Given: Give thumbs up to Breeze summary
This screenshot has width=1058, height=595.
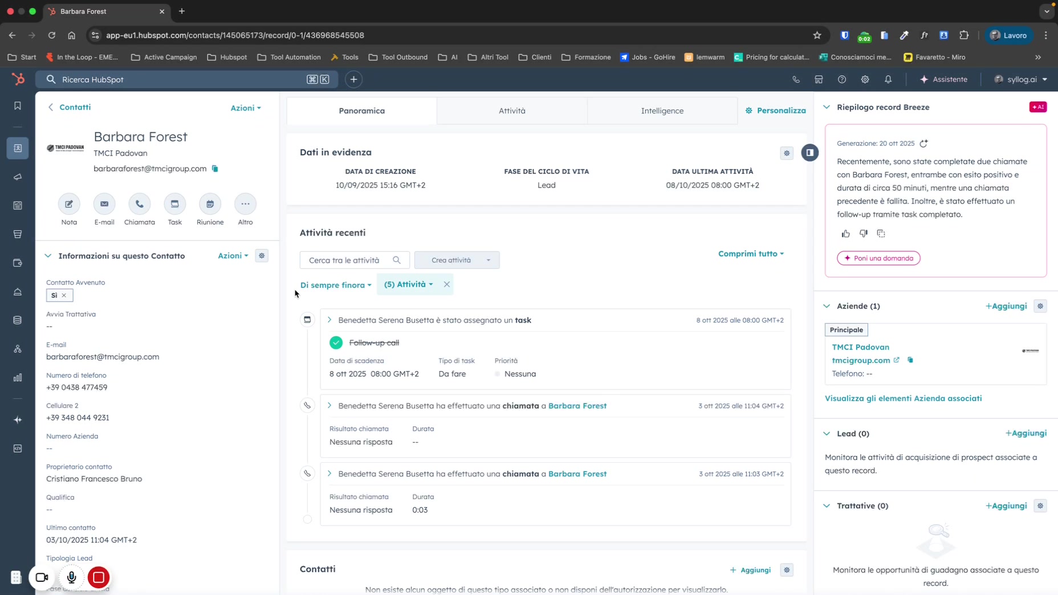Looking at the screenshot, I should (x=845, y=234).
